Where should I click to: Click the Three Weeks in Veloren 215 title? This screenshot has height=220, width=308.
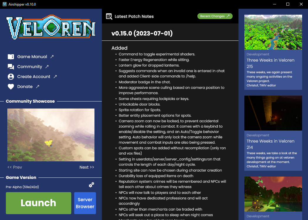tap(270, 63)
